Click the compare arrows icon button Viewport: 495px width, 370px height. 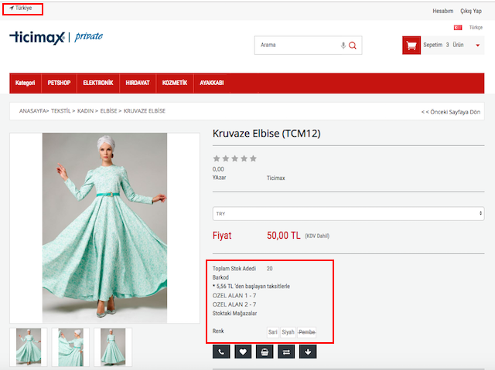click(287, 352)
